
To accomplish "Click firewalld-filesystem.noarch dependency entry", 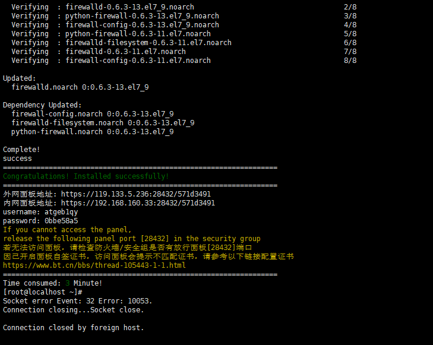I will point(103,123).
